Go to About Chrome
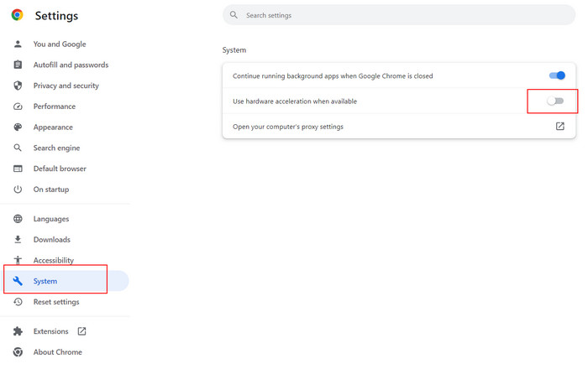Viewport: 588px width, 369px height. (x=57, y=352)
